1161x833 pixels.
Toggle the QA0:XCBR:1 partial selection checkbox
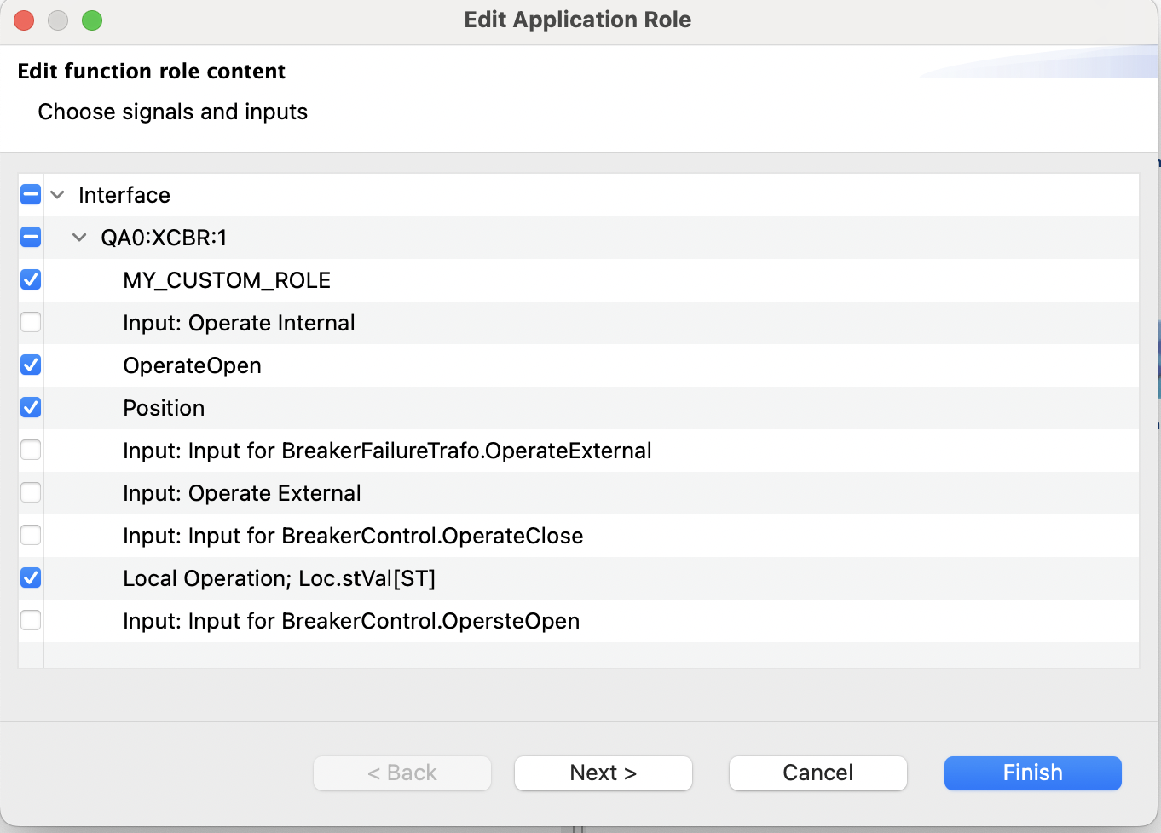30,238
